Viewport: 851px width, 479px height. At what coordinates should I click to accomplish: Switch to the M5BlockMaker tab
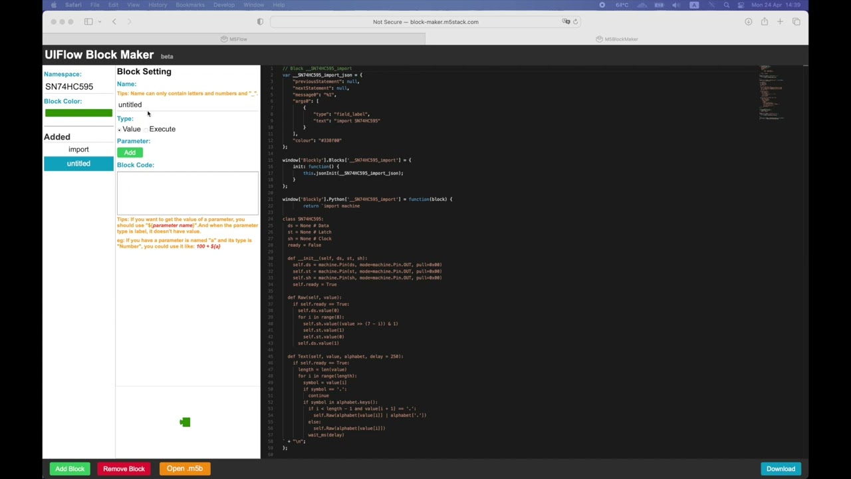pos(617,39)
